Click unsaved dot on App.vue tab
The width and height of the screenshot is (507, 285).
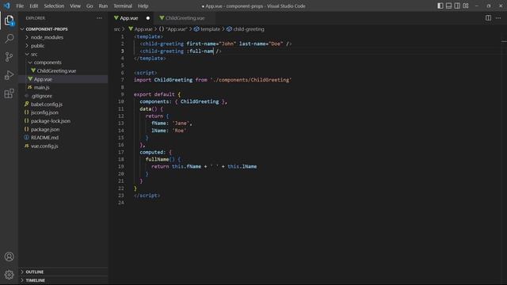click(x=148, y=18)
